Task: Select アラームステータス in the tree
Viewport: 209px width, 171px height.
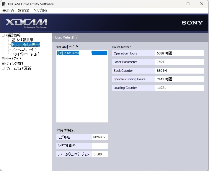Action: coord(24,49)
